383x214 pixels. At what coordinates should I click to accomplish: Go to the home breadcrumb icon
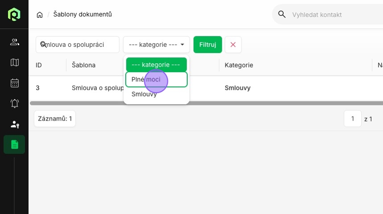point(40,15)
